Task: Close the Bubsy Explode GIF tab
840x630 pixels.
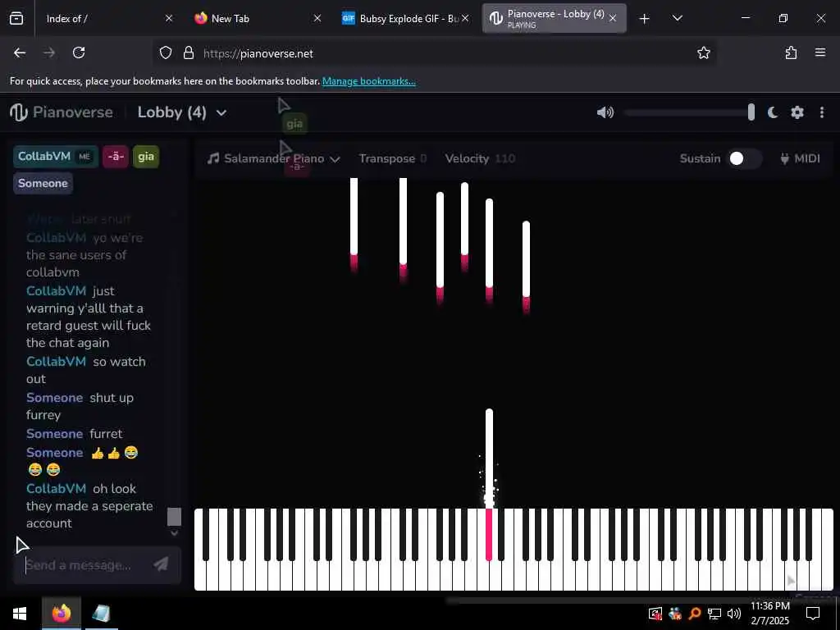Action: coord(465,18)
